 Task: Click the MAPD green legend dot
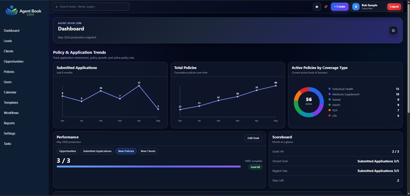tap(330, 105)
